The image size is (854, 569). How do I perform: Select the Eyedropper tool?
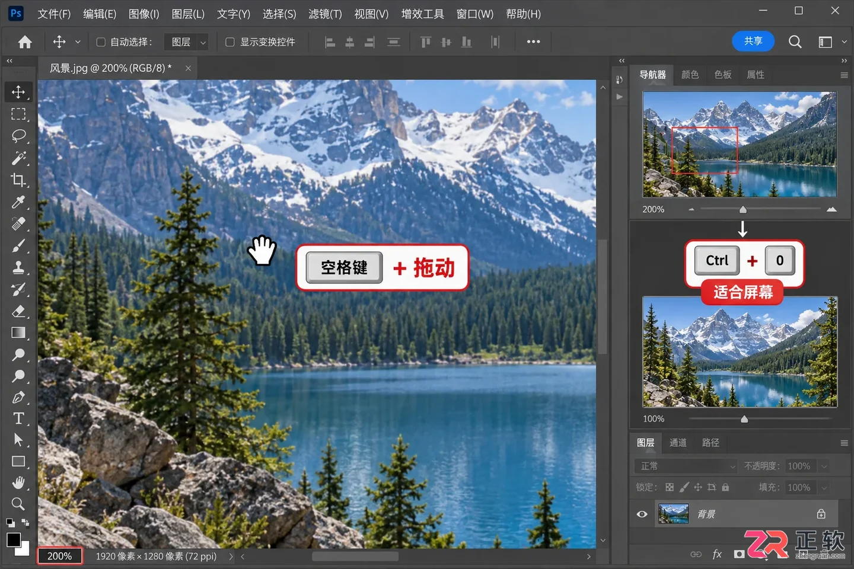(18, 202)
